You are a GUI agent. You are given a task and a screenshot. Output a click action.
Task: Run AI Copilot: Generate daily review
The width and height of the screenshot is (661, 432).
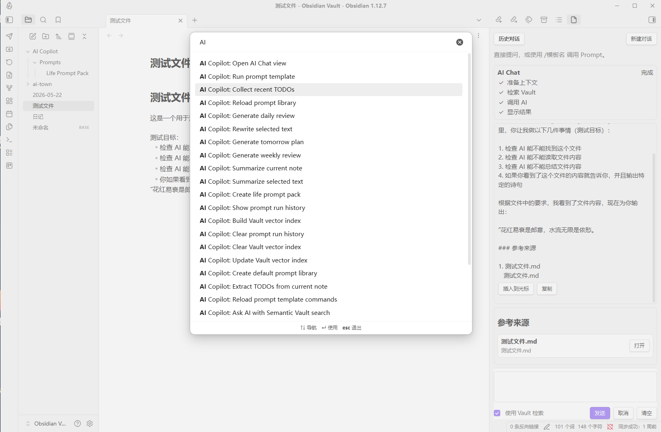[x=329, y=116]
